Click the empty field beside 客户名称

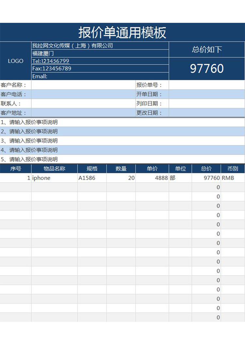coord(83,85)
